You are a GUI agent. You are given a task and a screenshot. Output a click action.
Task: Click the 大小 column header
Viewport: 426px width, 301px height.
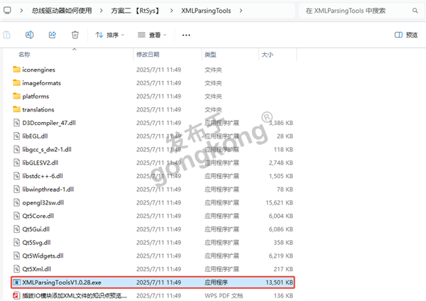click(267, 54)
